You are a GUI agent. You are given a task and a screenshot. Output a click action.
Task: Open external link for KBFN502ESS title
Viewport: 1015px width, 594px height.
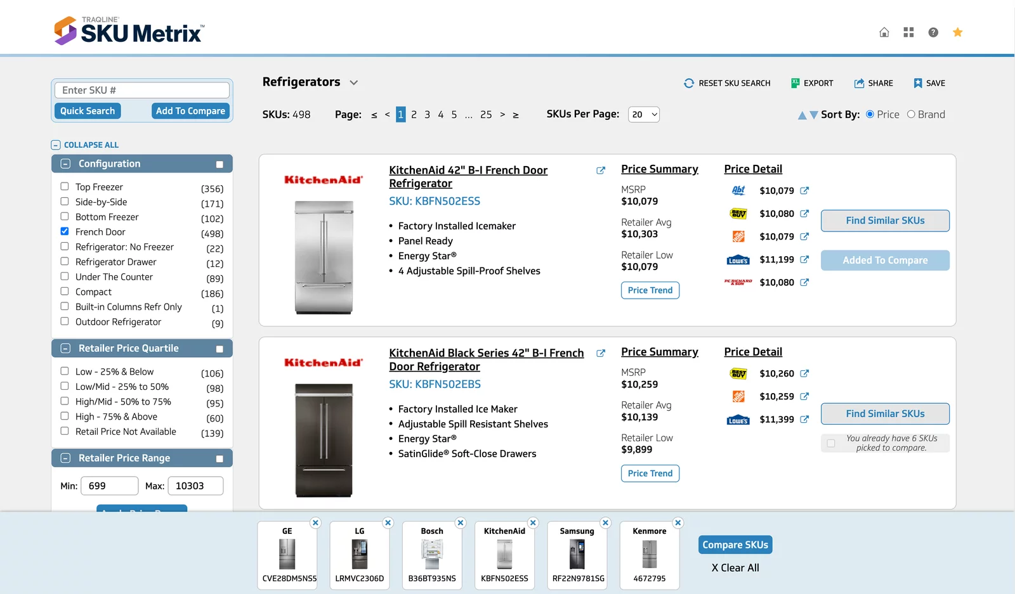coord(601,171)
